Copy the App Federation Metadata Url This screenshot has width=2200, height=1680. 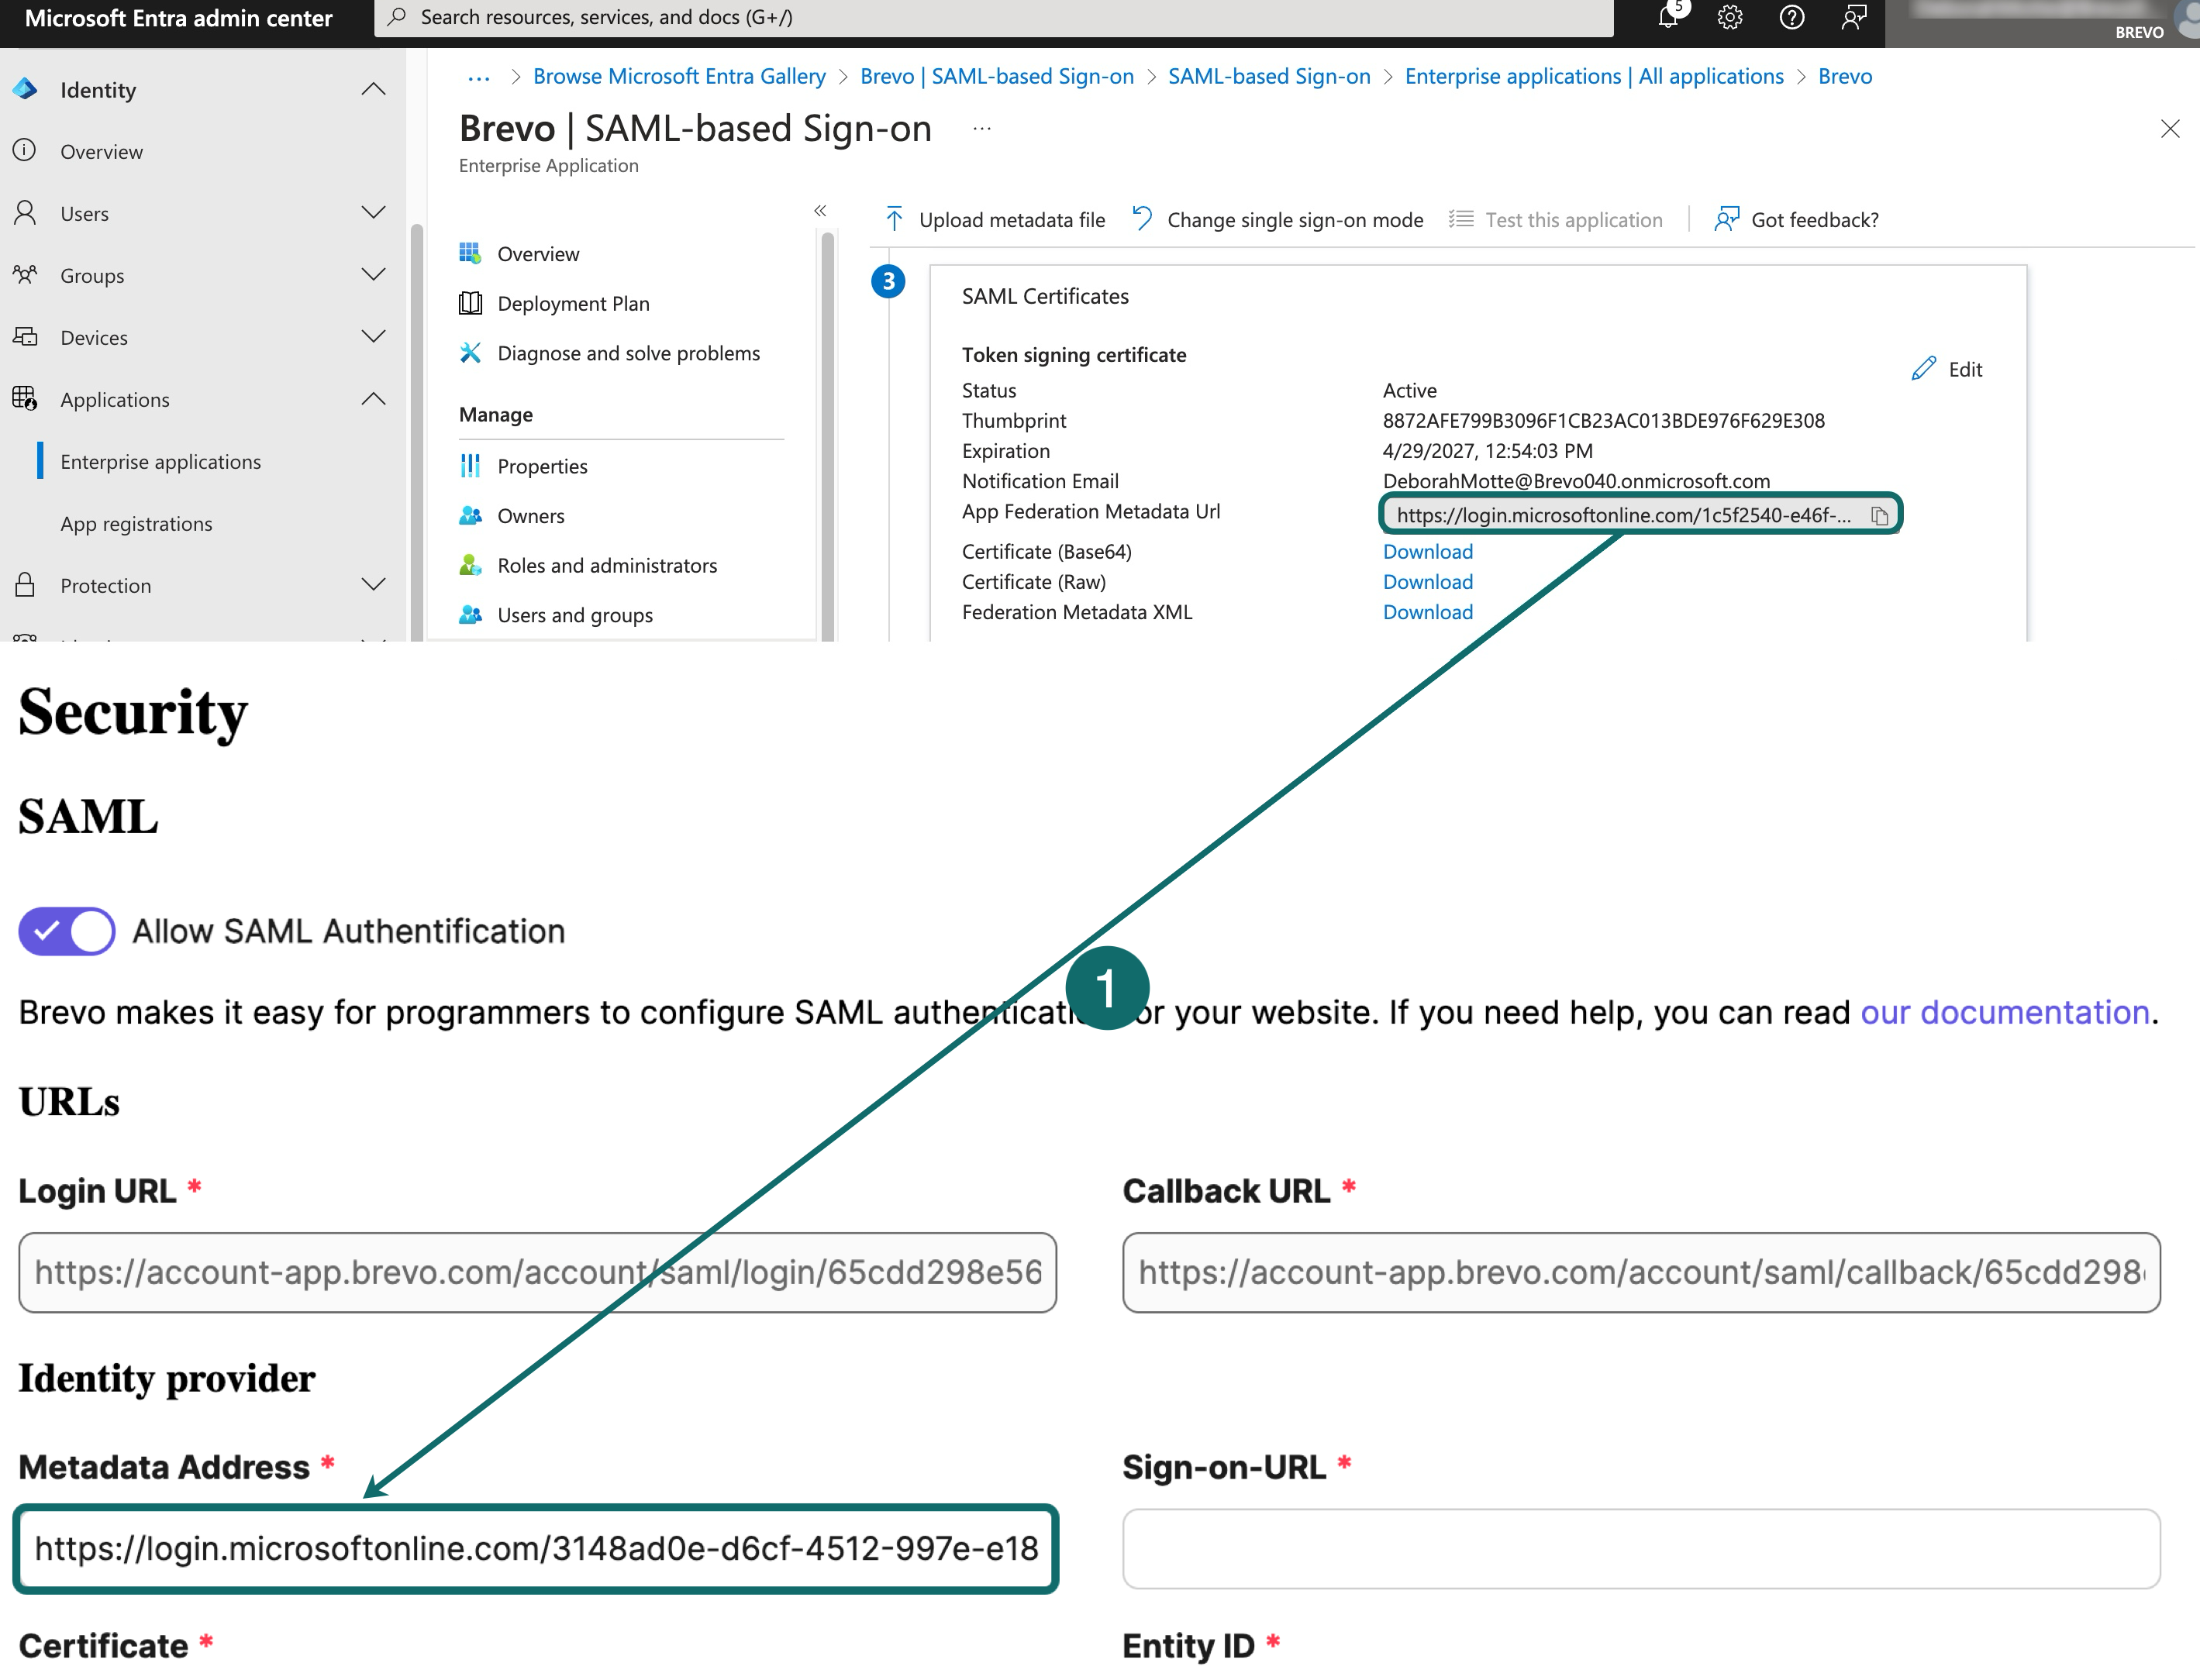pos(1879,515)
